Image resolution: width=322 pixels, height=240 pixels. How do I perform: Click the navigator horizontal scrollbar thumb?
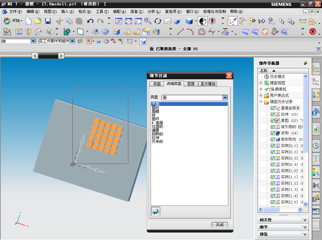tap(271, 209)
